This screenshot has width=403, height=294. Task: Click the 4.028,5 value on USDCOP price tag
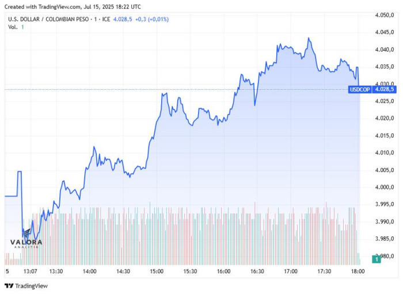pyautogui.click(x=383, y=89)
